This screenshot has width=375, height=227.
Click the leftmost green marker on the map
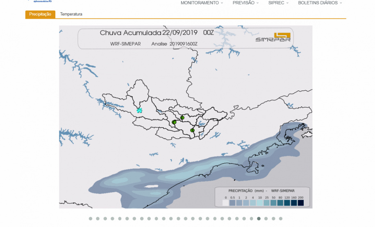(174, 122)
